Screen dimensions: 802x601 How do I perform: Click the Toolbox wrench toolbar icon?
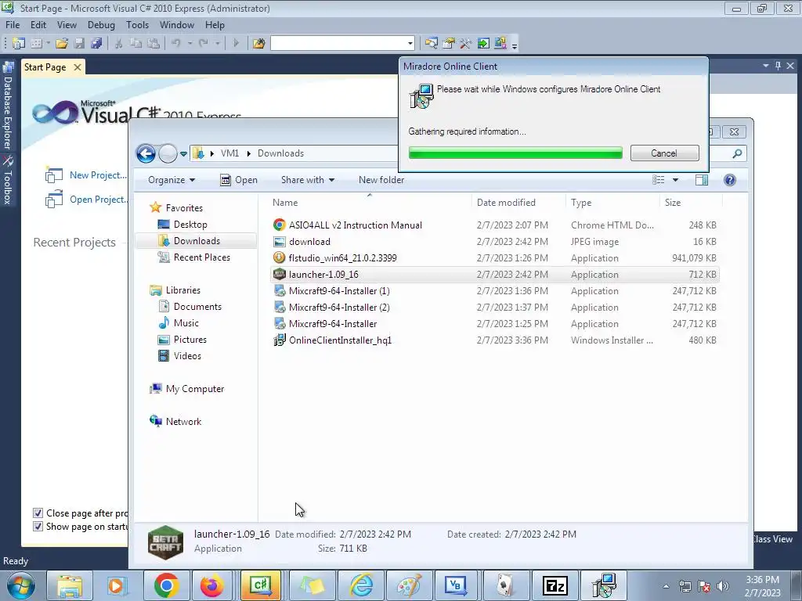click(x=465, y=44)
